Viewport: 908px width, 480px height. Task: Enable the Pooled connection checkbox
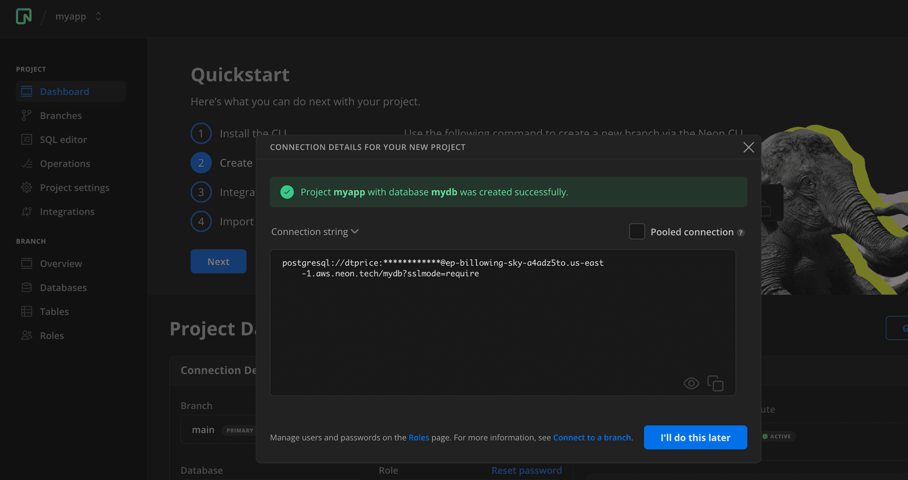pos(637,231)
